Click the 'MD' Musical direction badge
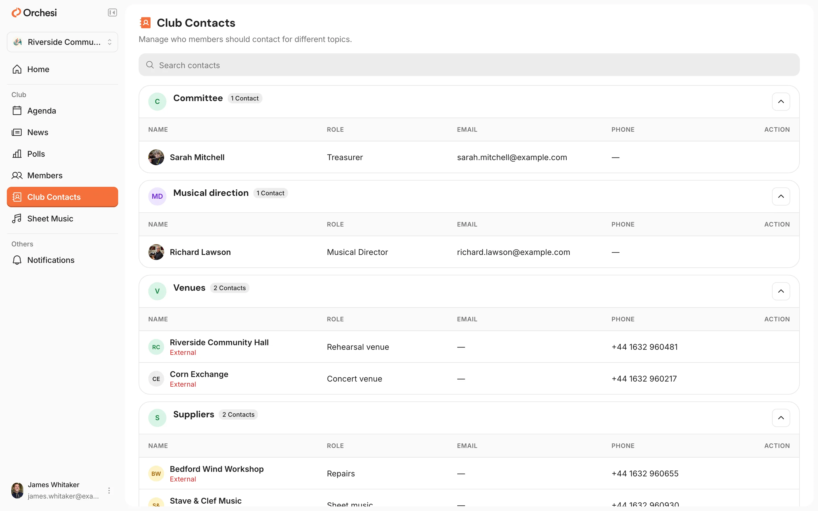This screenshot has width=818, height=511. (x=157, y=196)
